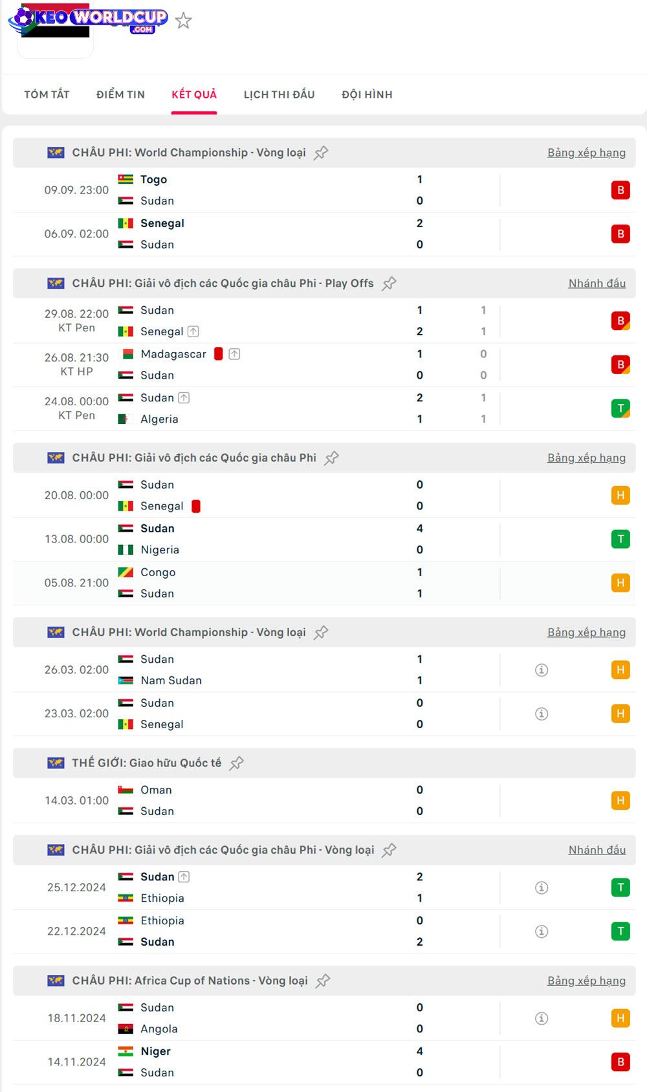The width and height of the screenshot is (647, 1092).
Task: Open Bảng xếp hạng for Africa Cup of Nations
Action: pos(586,981)
